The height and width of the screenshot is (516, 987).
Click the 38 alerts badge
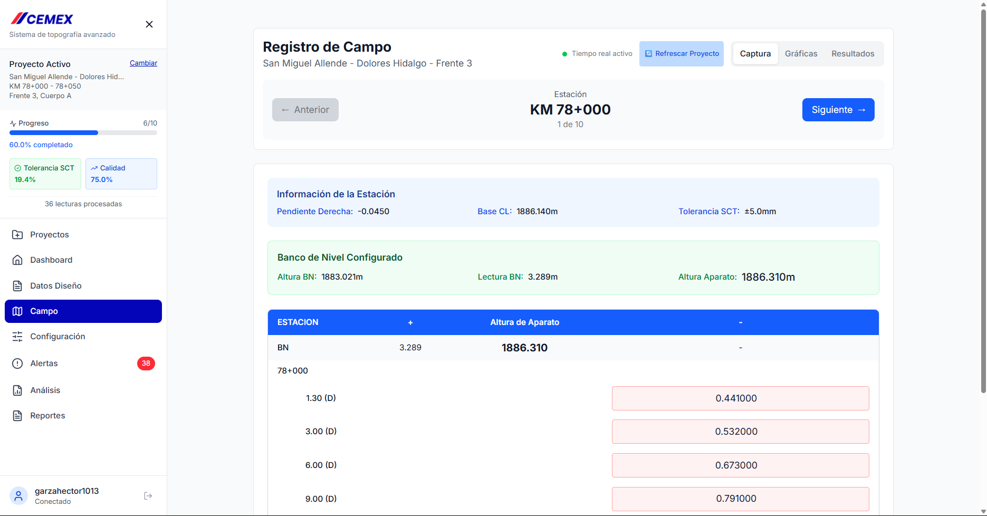click(x=146, y=364)
